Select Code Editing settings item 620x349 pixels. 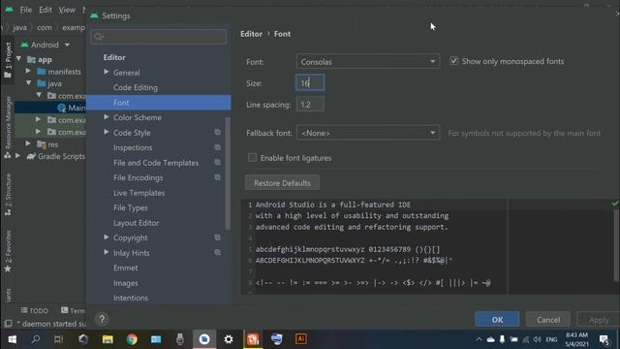136,87
